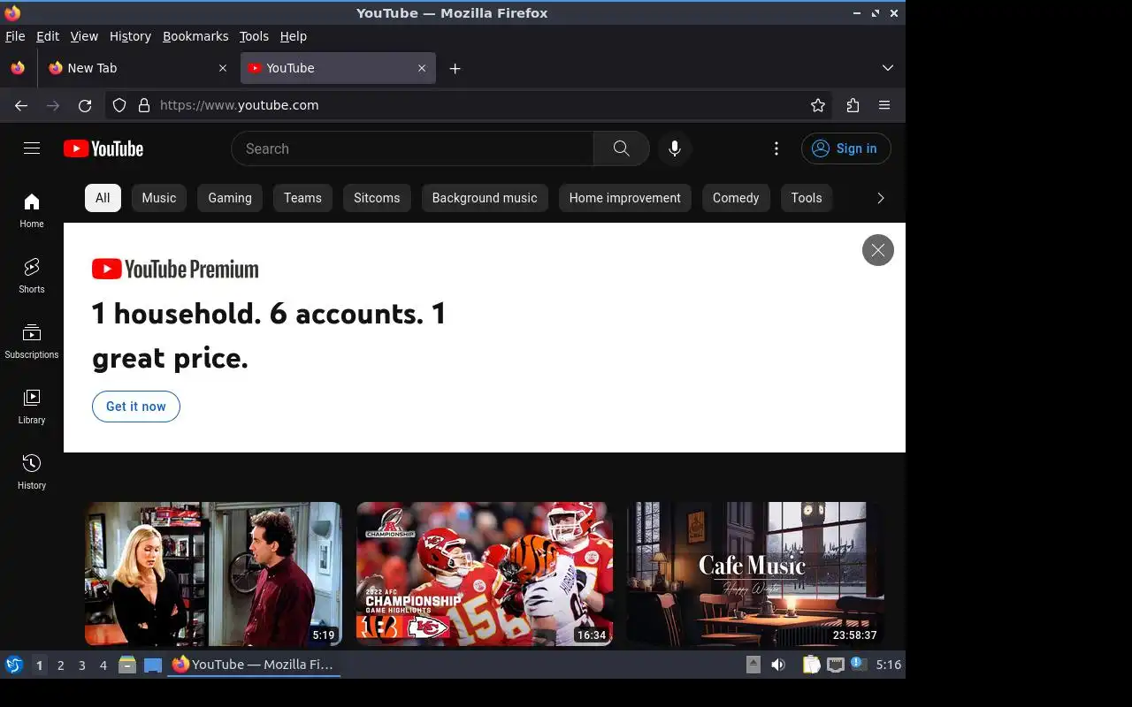Show more filter chips with right arrow
This screenshot has width=1132, height=707.
pyautogui.click(x=880, y=198)
